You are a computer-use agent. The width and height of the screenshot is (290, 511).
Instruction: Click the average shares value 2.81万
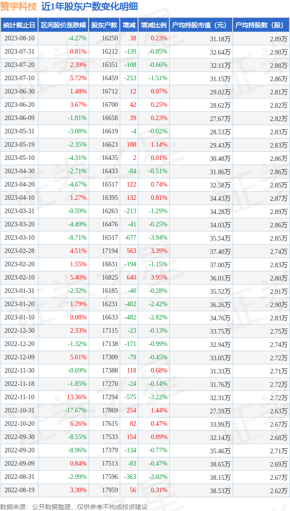click(x=279, y=92)
